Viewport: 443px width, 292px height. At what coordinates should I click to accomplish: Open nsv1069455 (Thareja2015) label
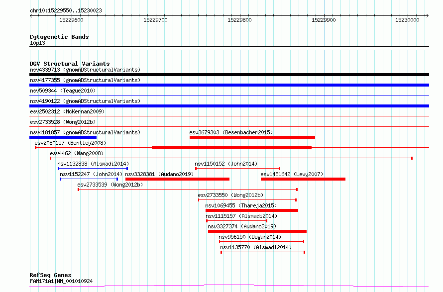[x=241, y=205]
